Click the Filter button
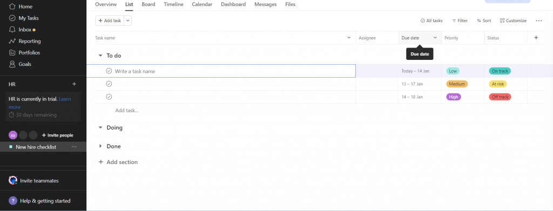553x211 pixels. click(460, 21)
